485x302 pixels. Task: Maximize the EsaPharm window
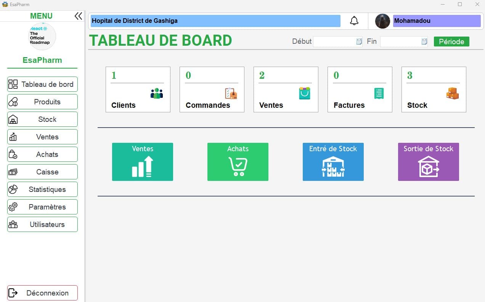point(460,4)
